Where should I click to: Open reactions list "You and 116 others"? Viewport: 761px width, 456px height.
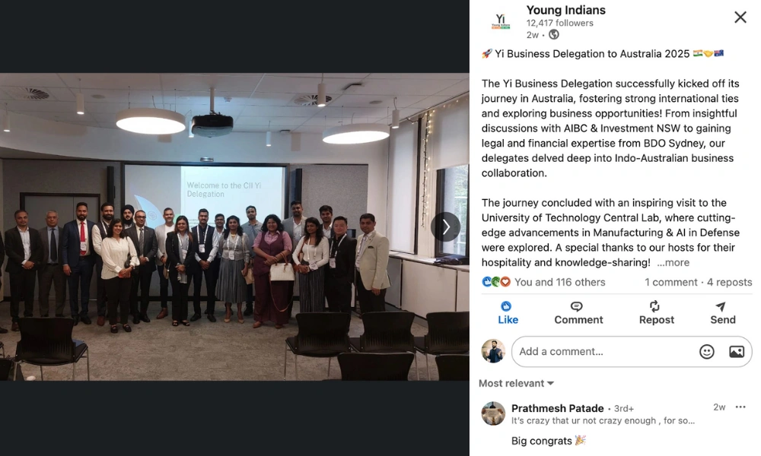coord(559,282)
